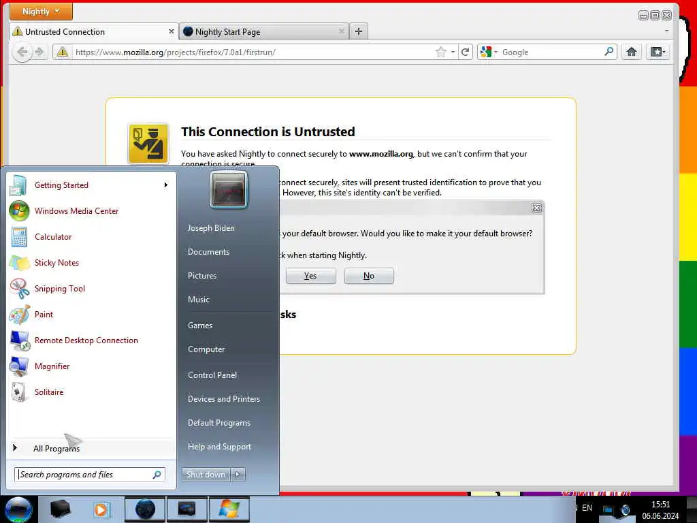Open the list all tabs dropdown
697x523 pixels.
666,31
